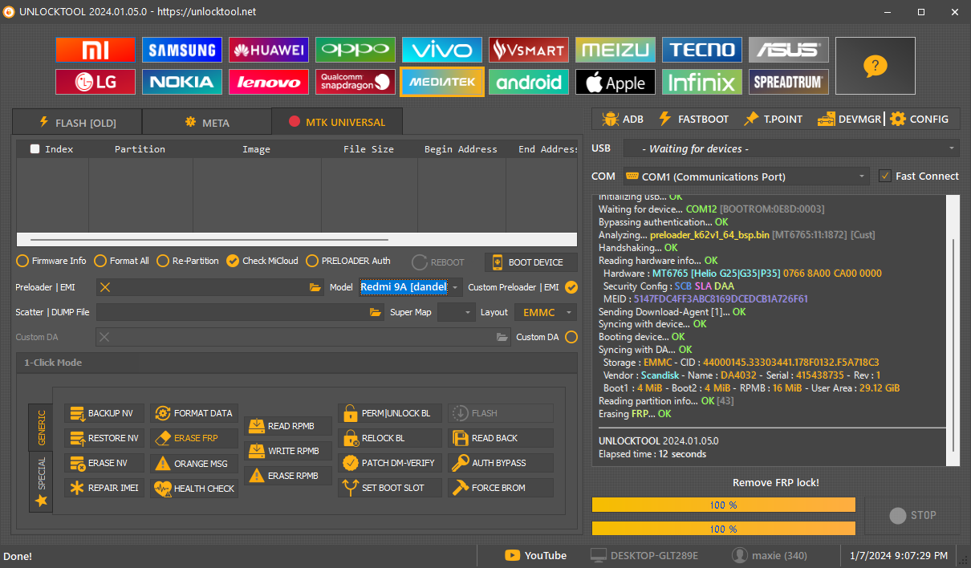Open the Vivo brand tile
Viewport: 971px width, 568px height.
(442, 50)
